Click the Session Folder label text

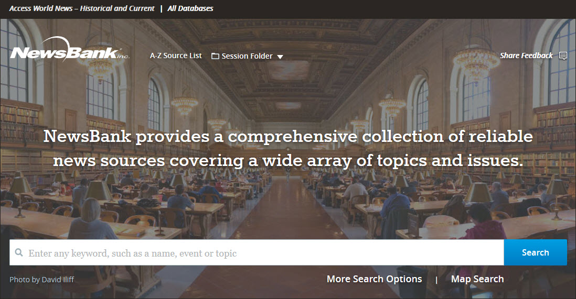point(247,56)
